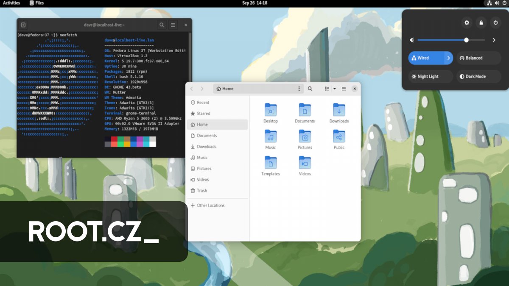Toggle the Wired network connection

tap(424, 58)
